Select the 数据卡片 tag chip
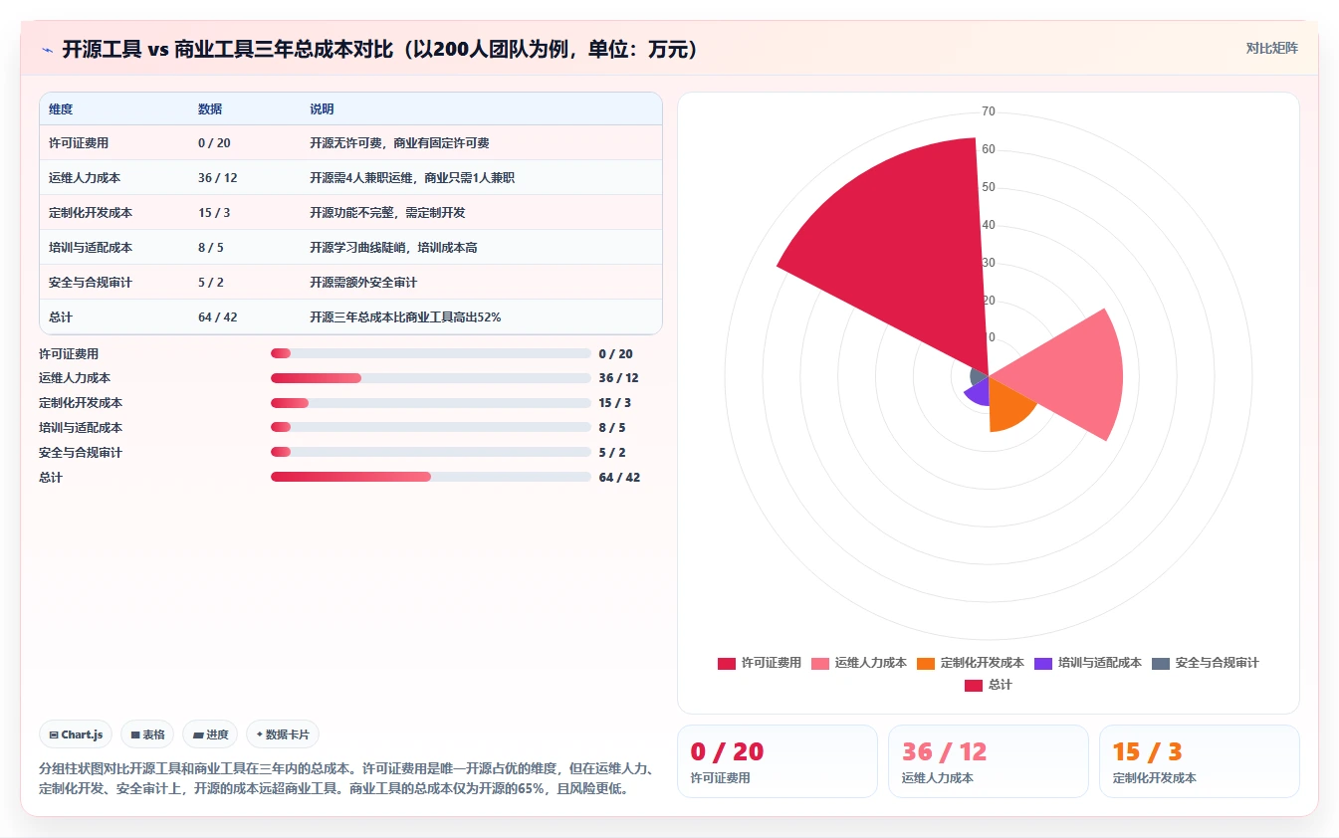This screenshot has width=1339, height=838. (283, 734)
